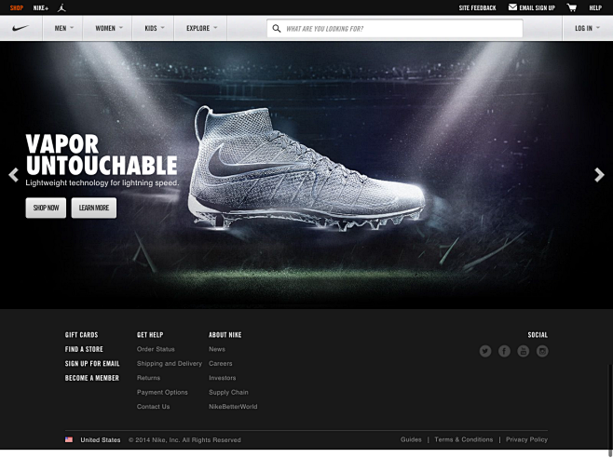Open Nike YouTube social icon
613x458 pixels.
pyautogui.click(x=523, y=351)
